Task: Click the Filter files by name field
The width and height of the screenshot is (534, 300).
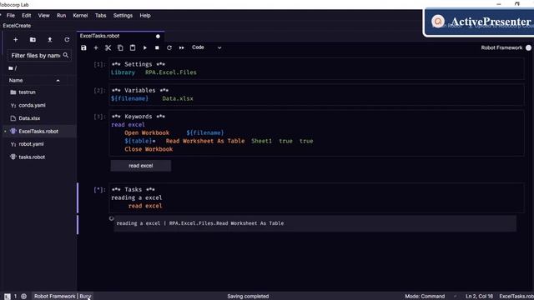Action: (38, 56)
